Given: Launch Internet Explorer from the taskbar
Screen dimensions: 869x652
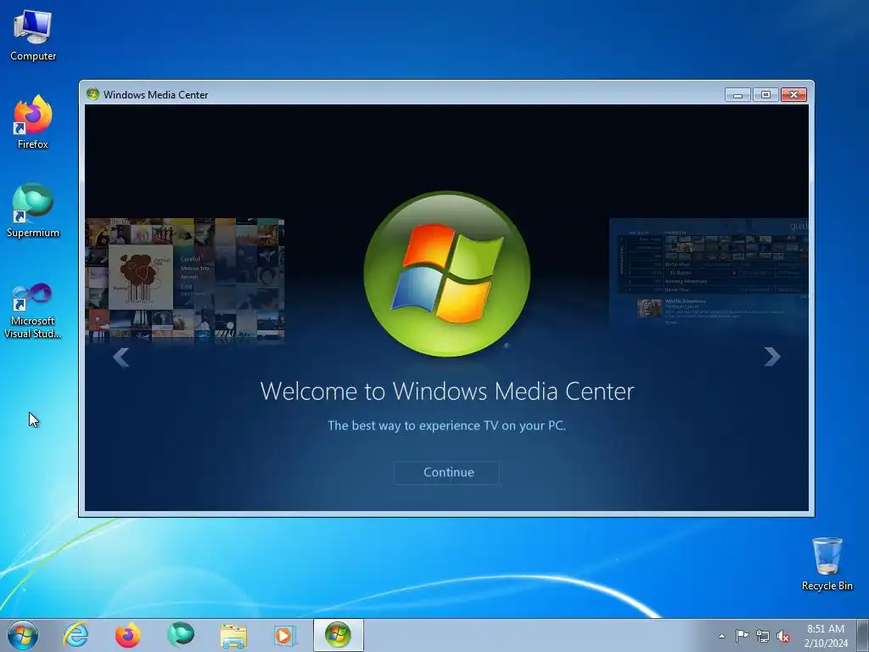Looking at the screenshot, I should (76, 635).
